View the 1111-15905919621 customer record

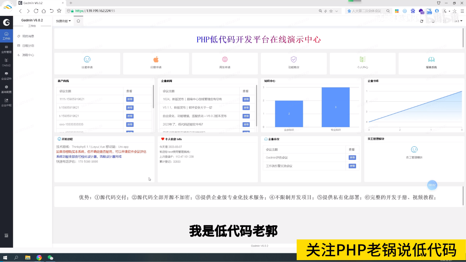pyautogui.click(x=130, y=99)
